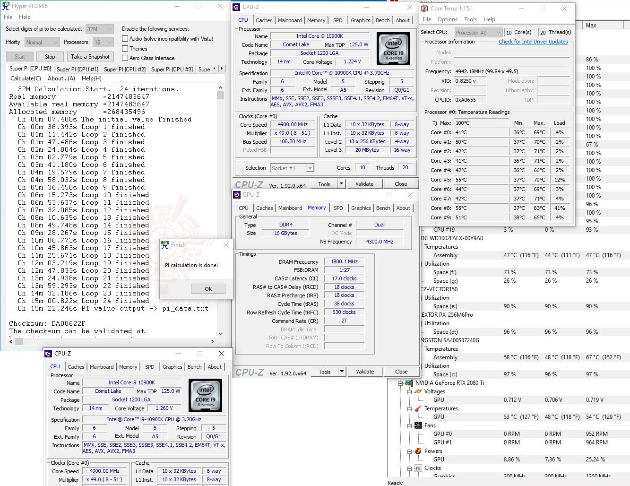Collapse the Powers tree node

tap(409, 451)
